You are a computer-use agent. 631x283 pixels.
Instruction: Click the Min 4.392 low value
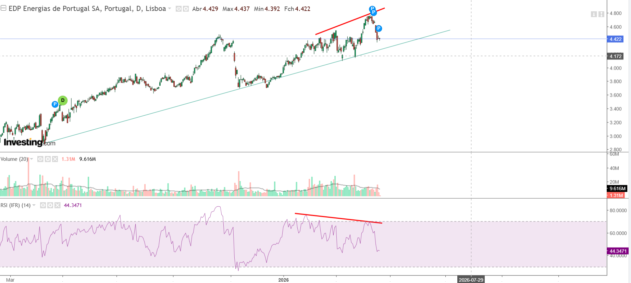(x=267, y=9)
